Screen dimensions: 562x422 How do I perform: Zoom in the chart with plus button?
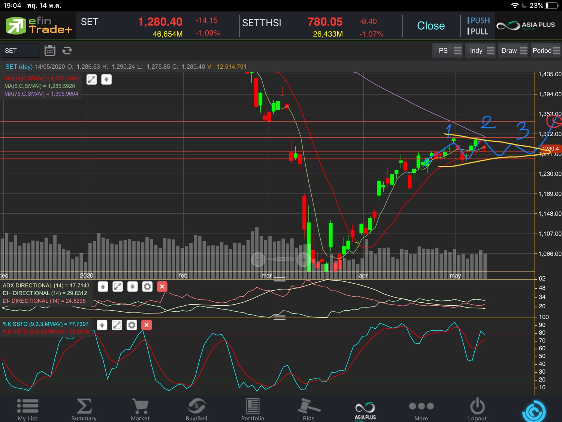tap(303, 259)
